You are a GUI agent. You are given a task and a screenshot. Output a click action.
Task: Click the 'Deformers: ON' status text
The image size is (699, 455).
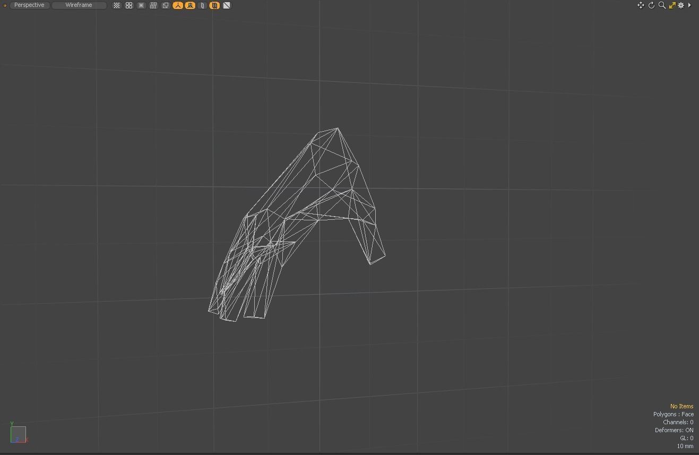click(x=674, y=430)
